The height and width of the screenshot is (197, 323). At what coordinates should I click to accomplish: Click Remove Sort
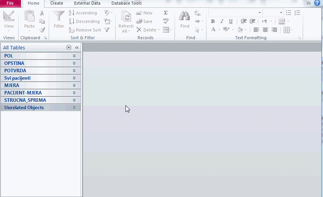click(x=85, y=30)
